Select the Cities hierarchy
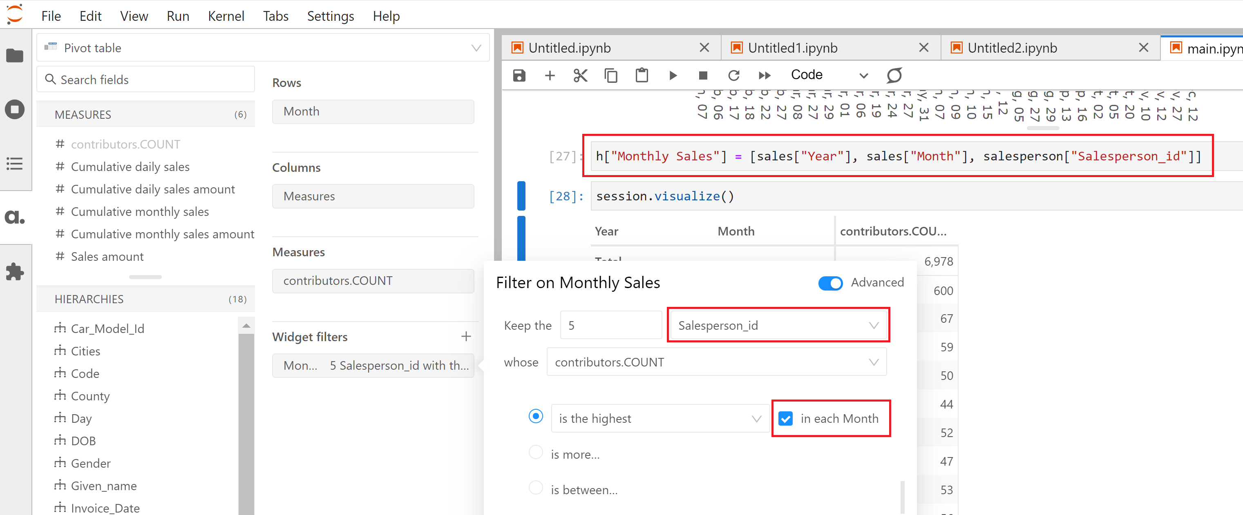Image resolution: width=1243 pixels, height=515 pixels. click(85, 351)
